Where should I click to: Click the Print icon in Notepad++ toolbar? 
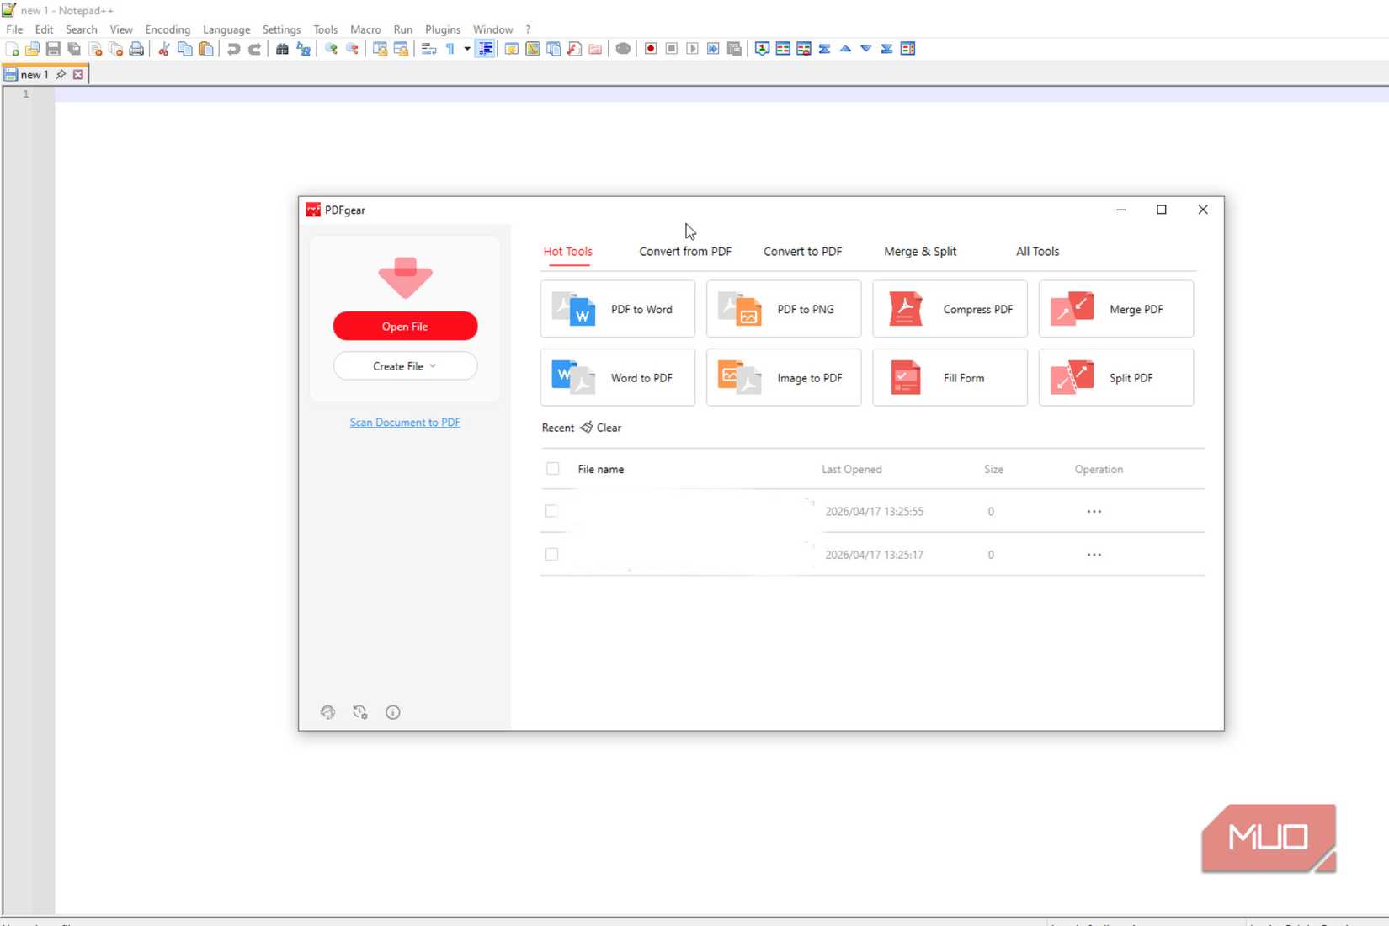136,49
